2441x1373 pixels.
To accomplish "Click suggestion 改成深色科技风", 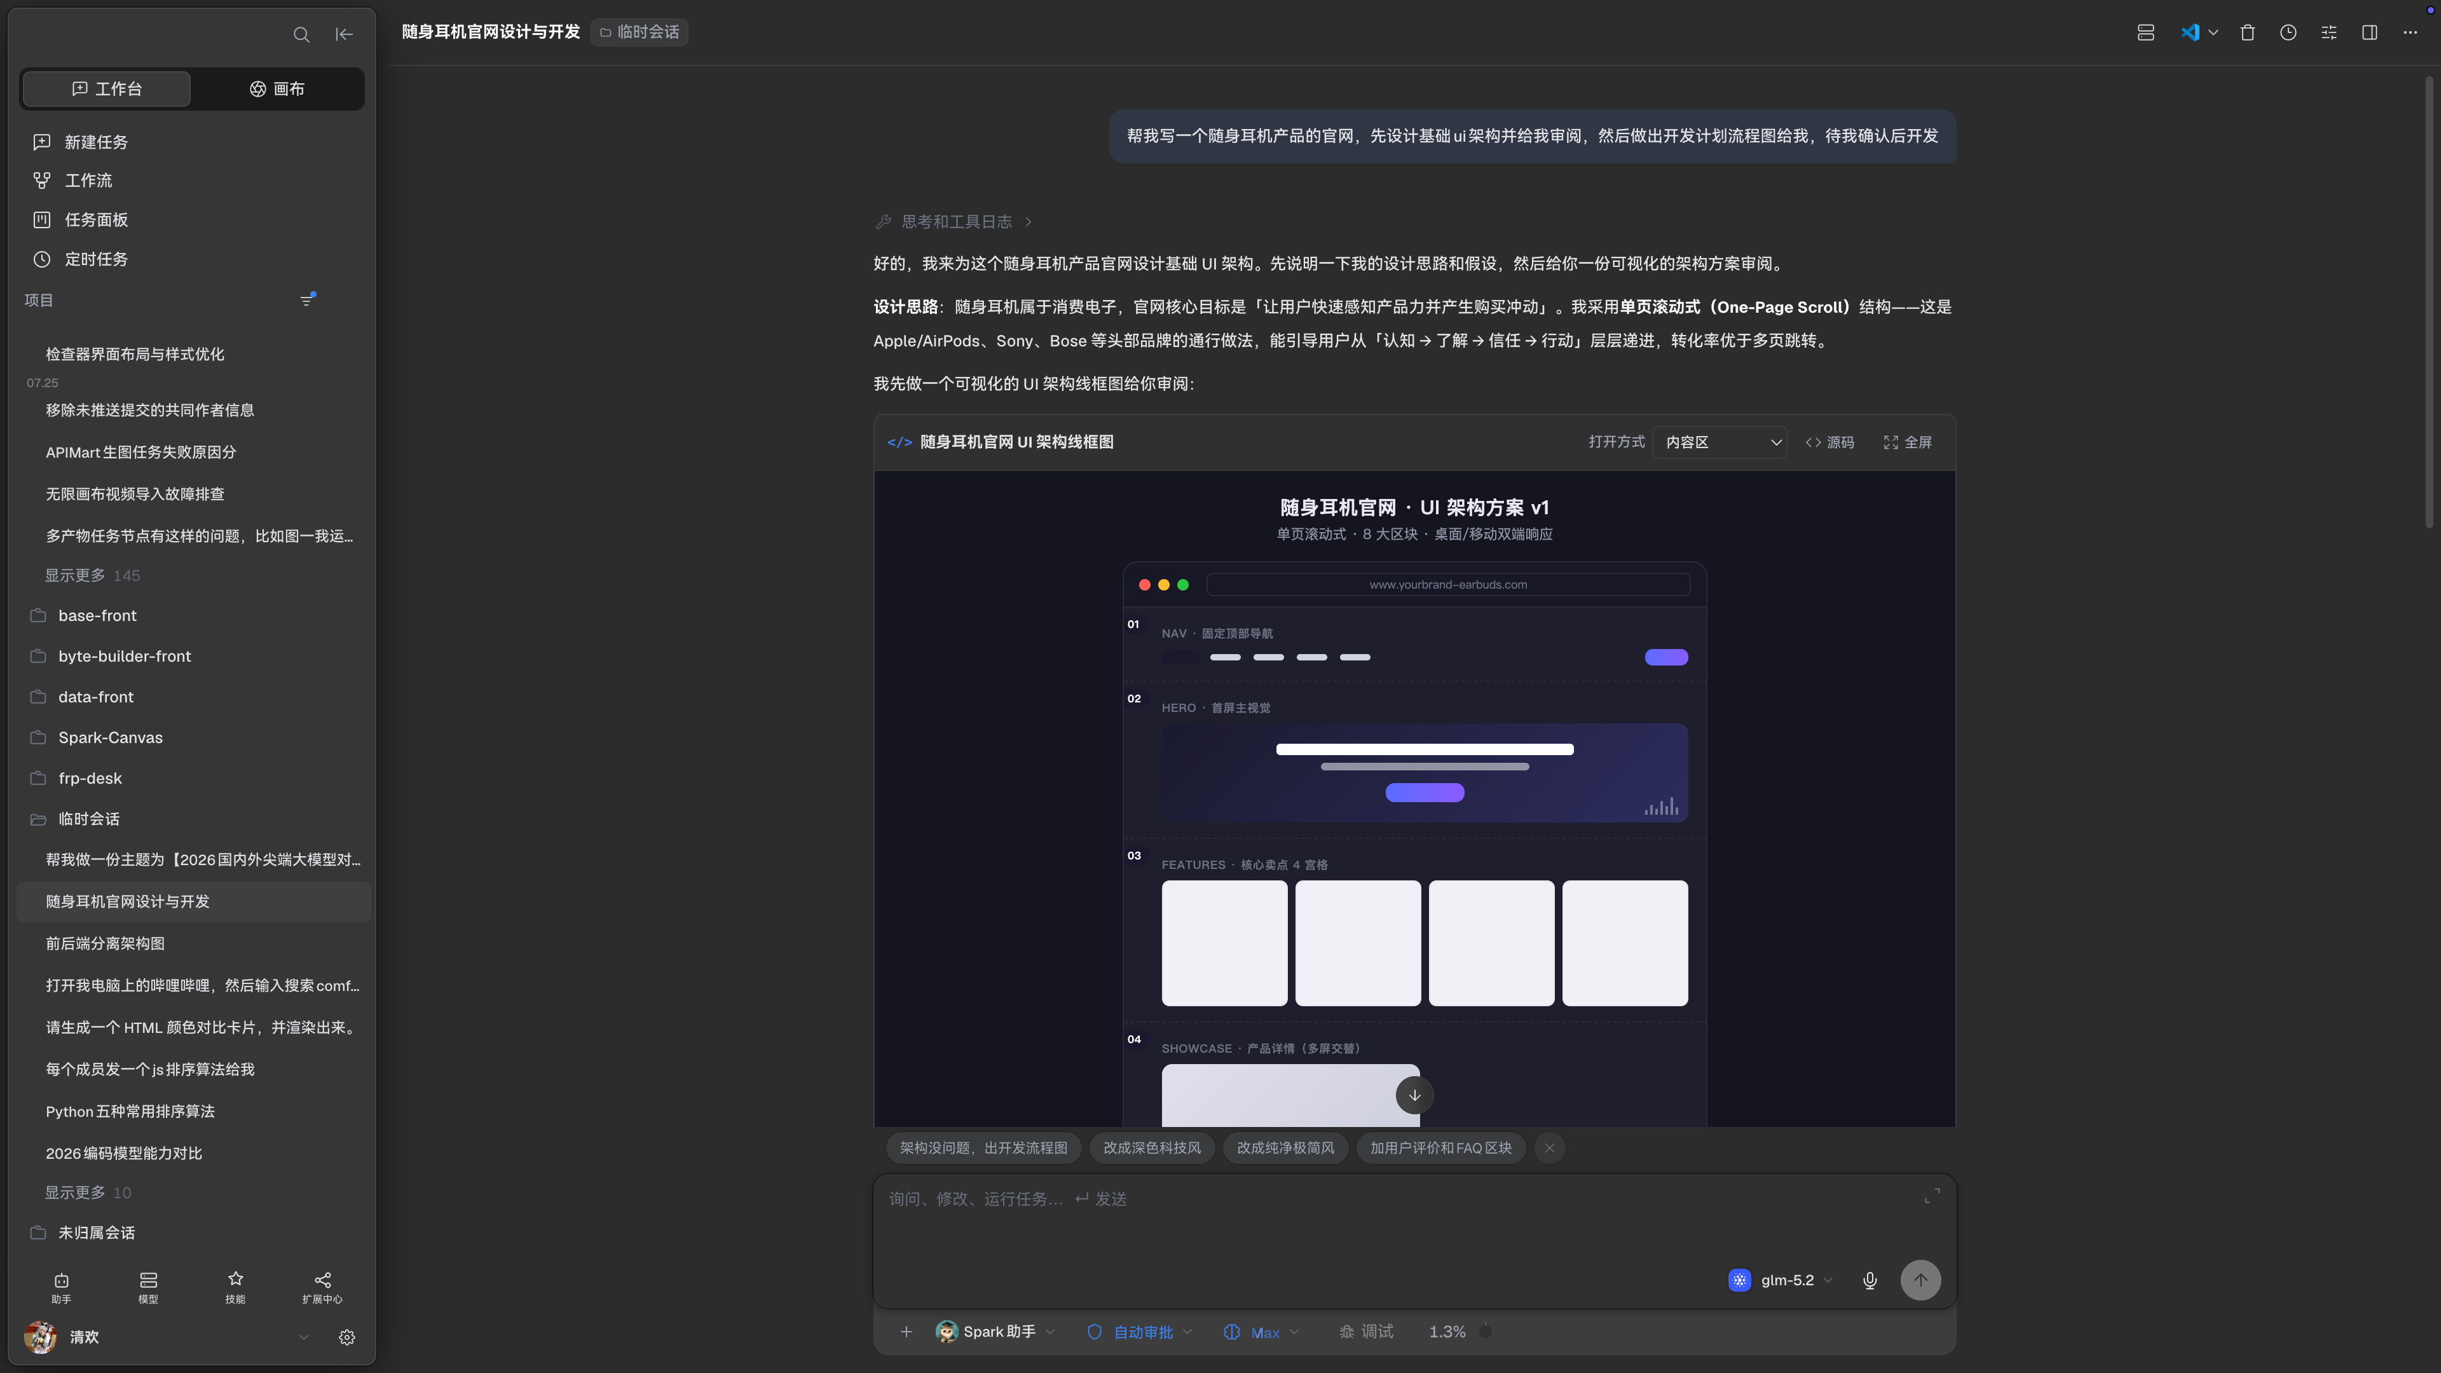I will (x=1151, y=1147).
